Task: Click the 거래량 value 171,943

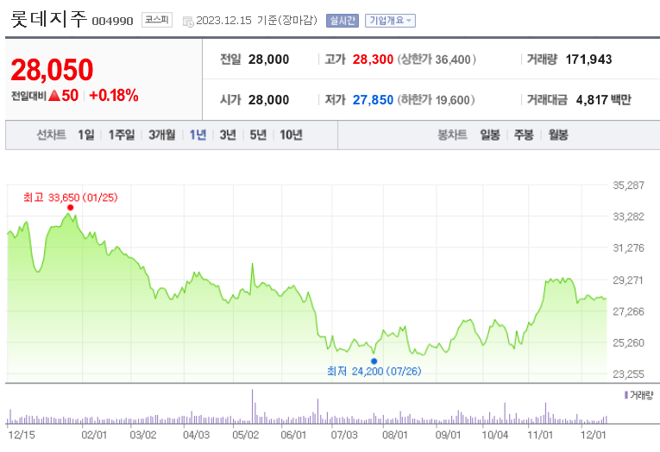Action: (x=588, y=60)
